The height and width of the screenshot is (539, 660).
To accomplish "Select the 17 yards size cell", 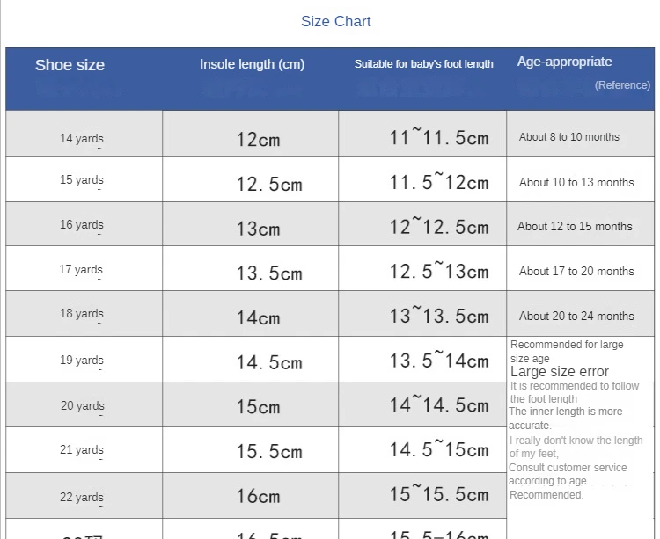I will (82, 270).
